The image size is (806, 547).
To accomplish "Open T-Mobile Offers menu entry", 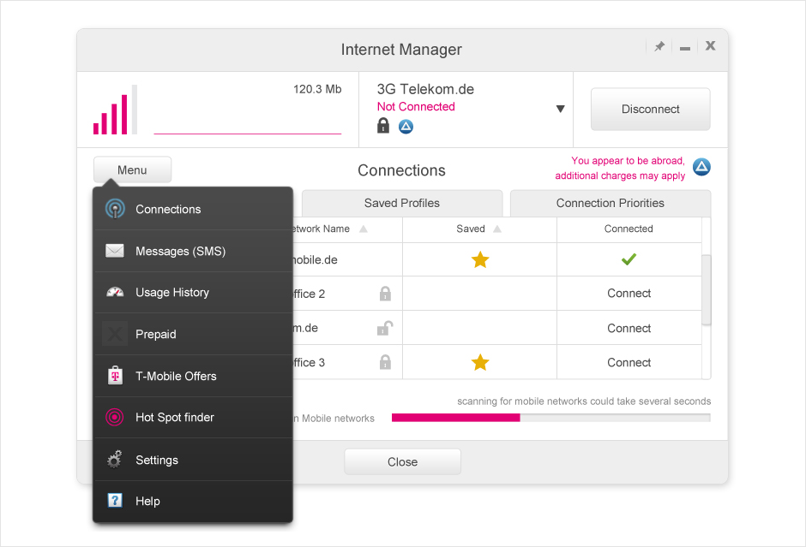I will (193, 376).
